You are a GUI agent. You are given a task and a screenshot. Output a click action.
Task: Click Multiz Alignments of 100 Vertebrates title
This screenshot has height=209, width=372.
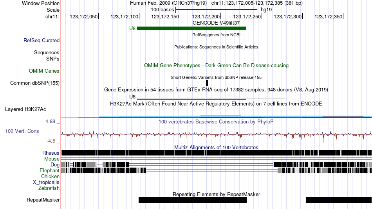tap(216, 147)
